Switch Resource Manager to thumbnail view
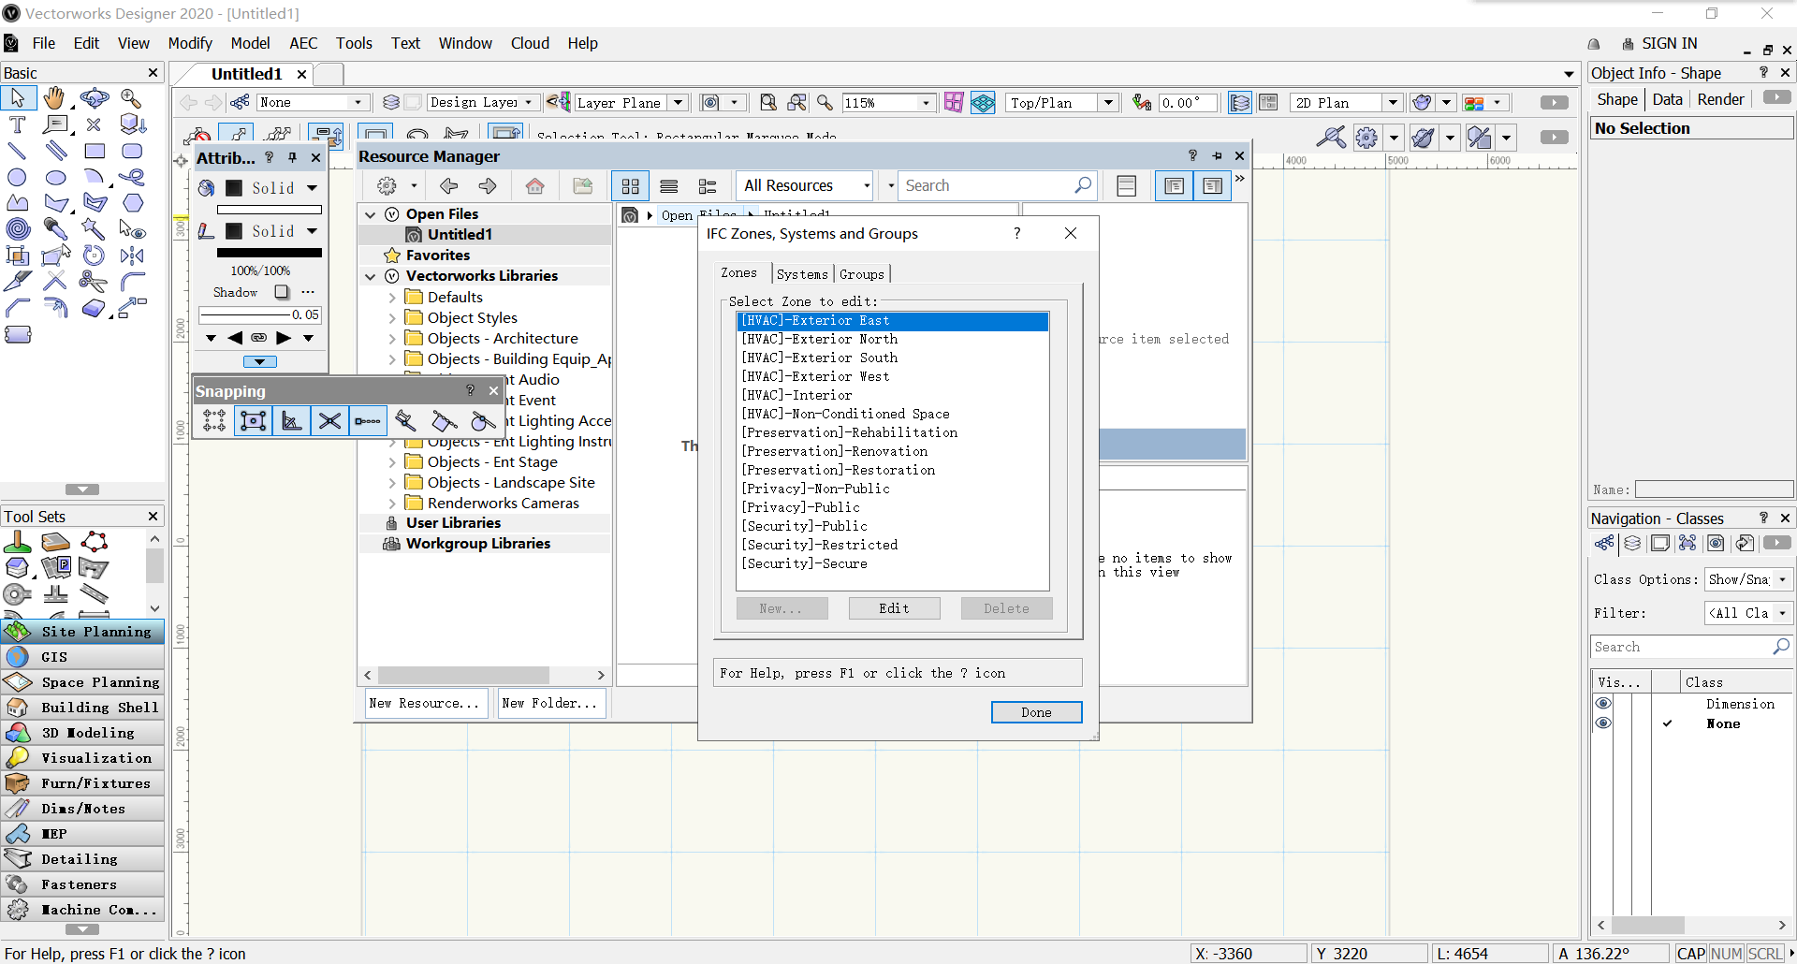Image resolution: width=1797 pixels, height=964 pixels. [x=630, y=186]
